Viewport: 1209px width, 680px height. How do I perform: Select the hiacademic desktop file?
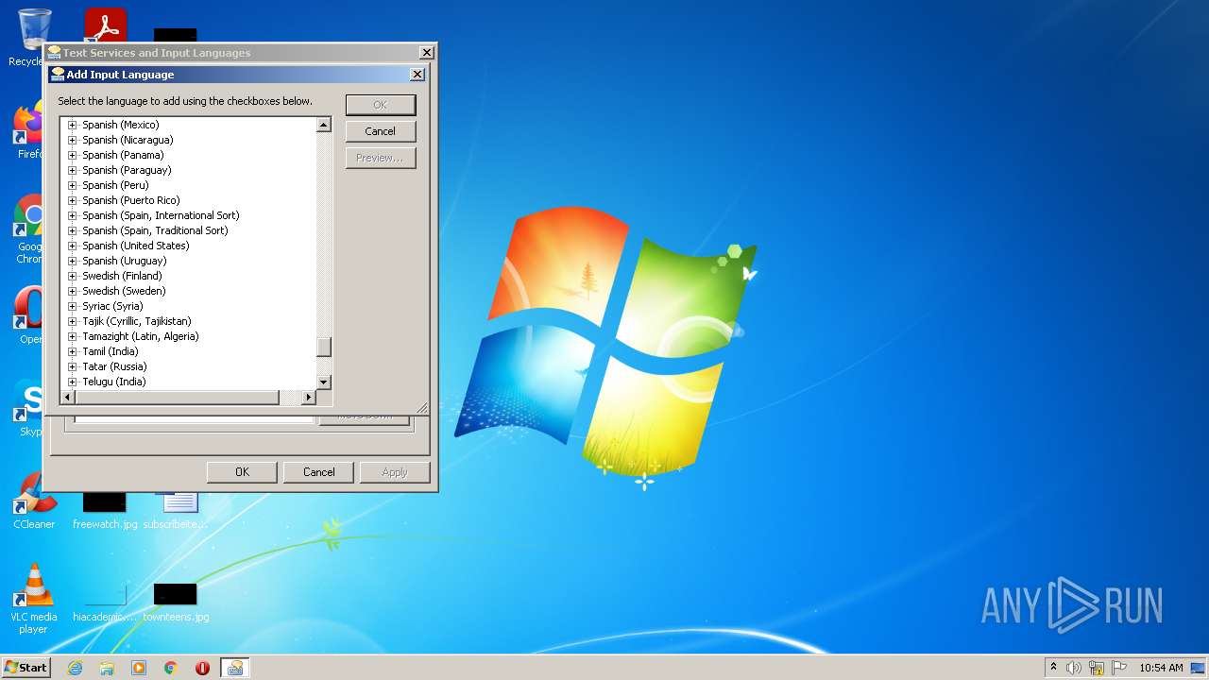tap(105, 603)
